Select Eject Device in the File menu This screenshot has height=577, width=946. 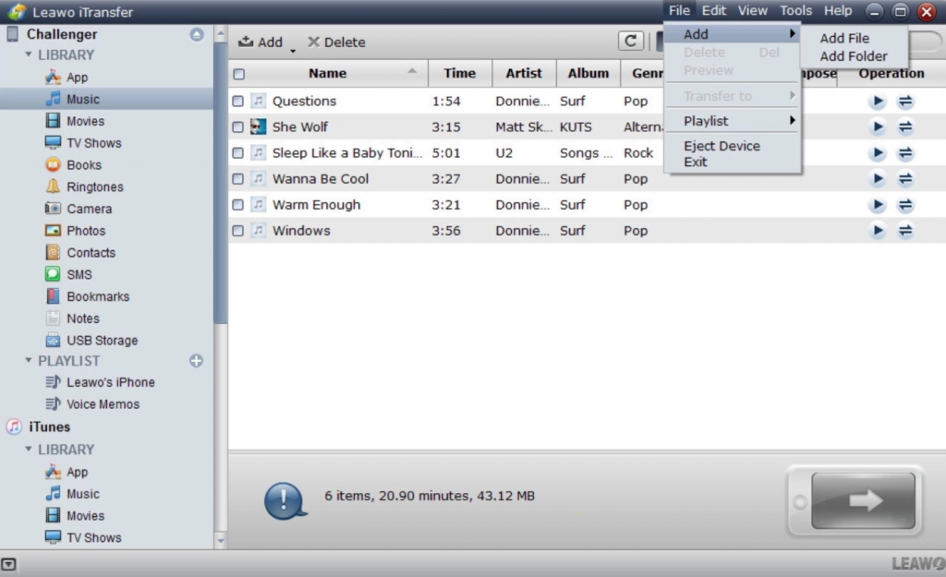click(x=722, y=146)
